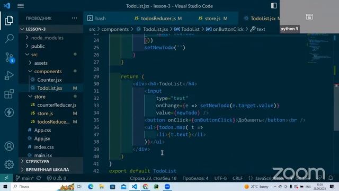Switch to the todosReducer.js tab
339x191 pixels.
click(158, 19)
